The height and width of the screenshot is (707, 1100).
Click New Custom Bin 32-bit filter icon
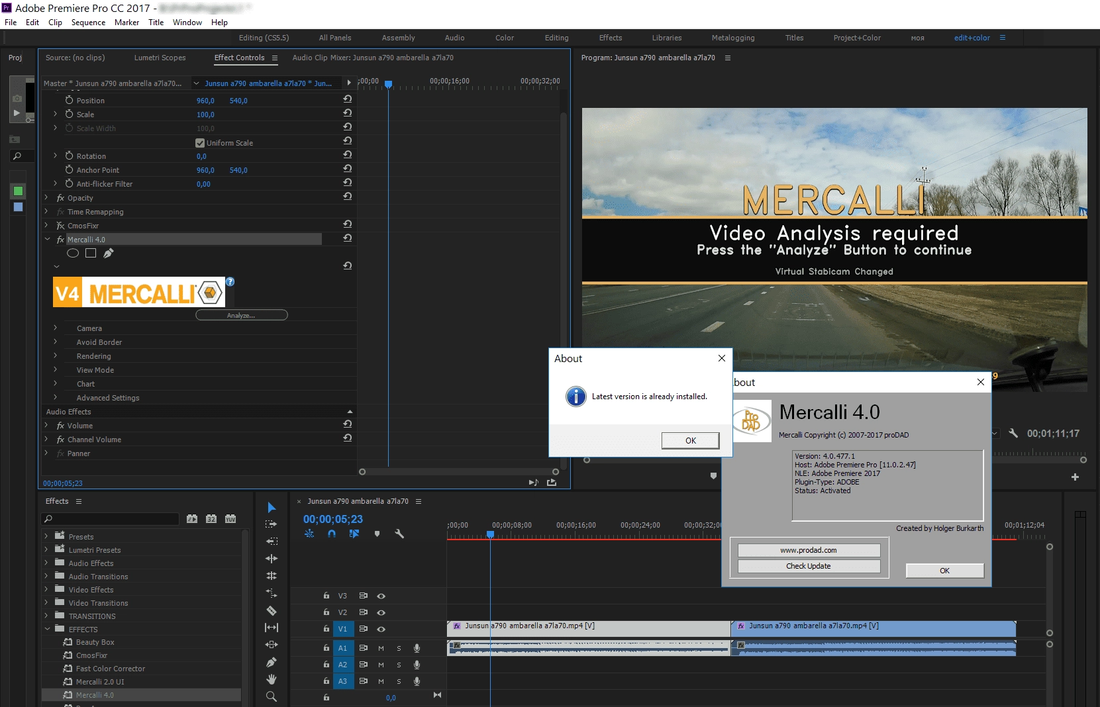tap(211, 518)
